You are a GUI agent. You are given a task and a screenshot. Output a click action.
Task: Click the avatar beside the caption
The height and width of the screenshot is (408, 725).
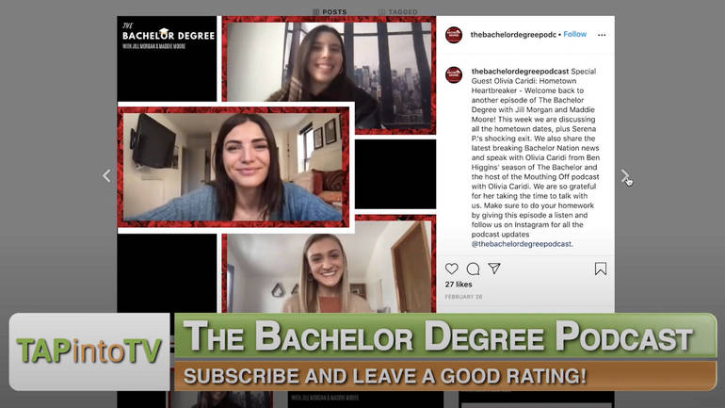[454, 75]
